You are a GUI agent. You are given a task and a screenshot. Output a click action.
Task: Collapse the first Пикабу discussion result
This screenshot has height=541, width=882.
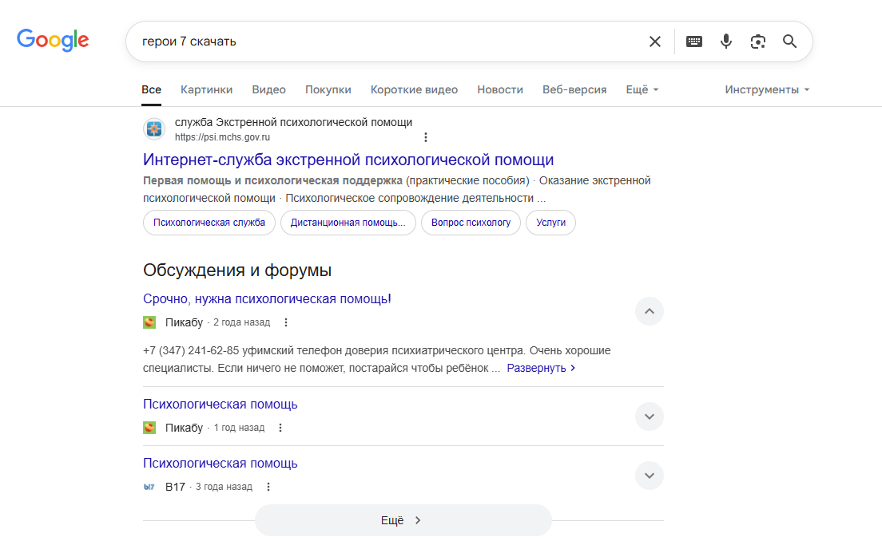(x=649, y=311)
